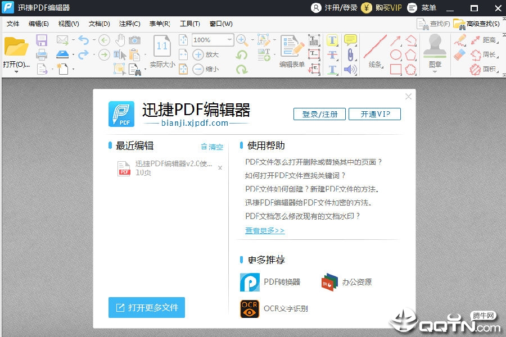Open the 工具(T) menu
The height and width of the screenshot is (337, 506).
(189, 24)
